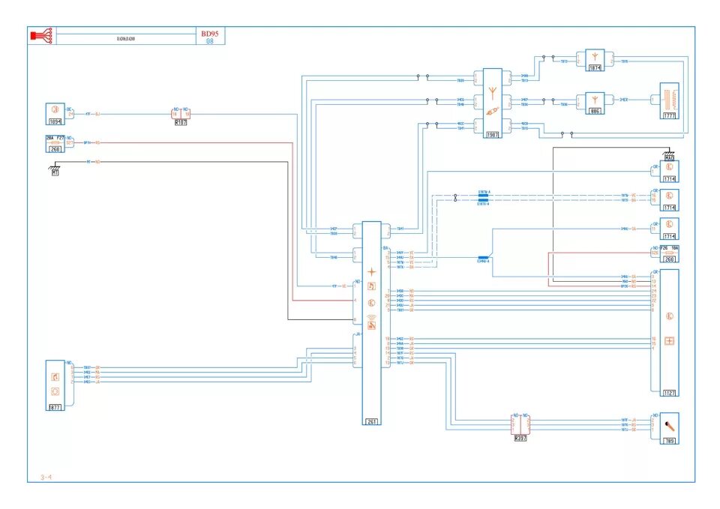Click the E1R7W-A blue splice marker
This screenshot has width=720, height=509.
click(483, 195)
